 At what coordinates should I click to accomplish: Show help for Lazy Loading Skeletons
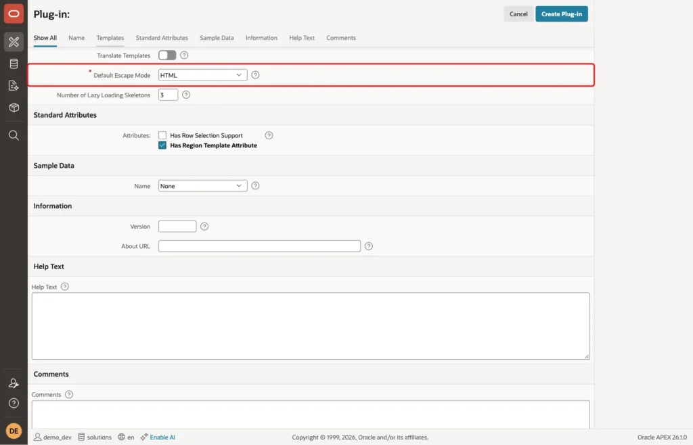(186, 95)
